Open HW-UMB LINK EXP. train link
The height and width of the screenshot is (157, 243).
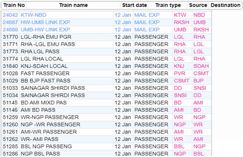(45, 22)
